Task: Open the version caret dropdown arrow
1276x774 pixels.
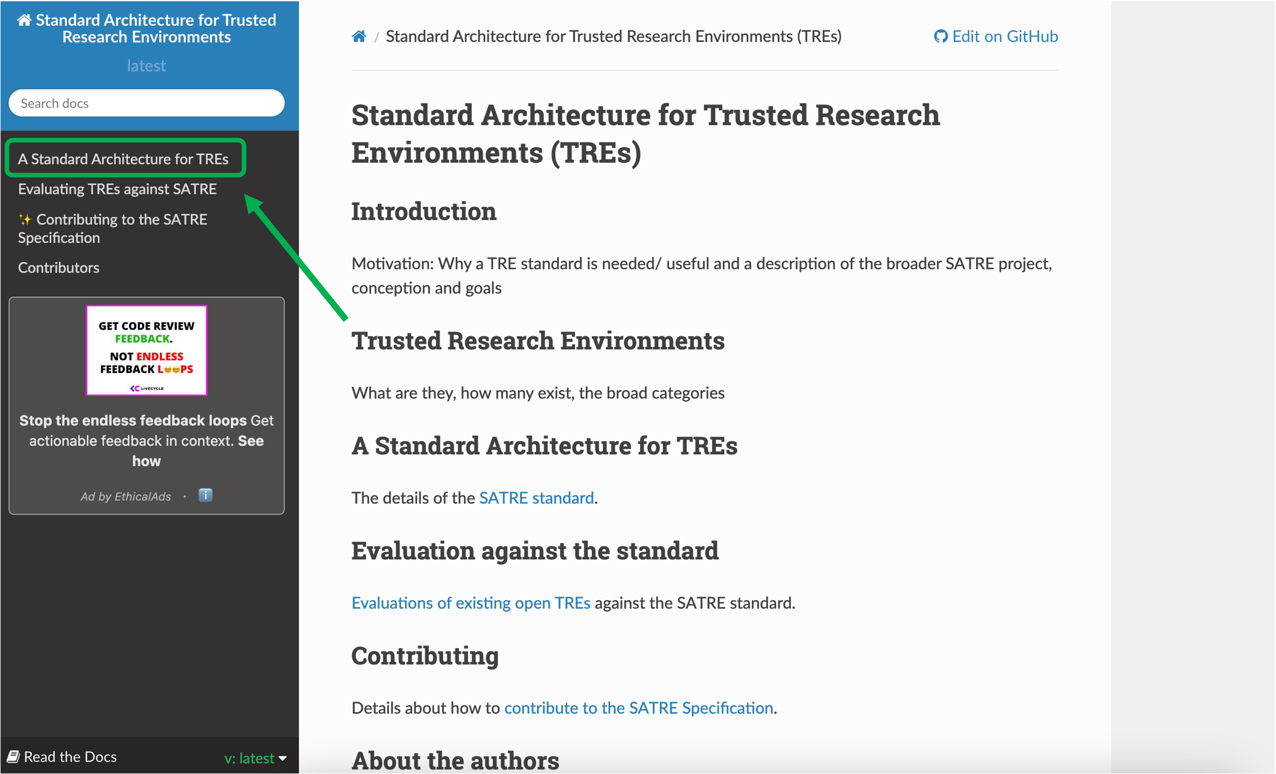Action: 283,759
